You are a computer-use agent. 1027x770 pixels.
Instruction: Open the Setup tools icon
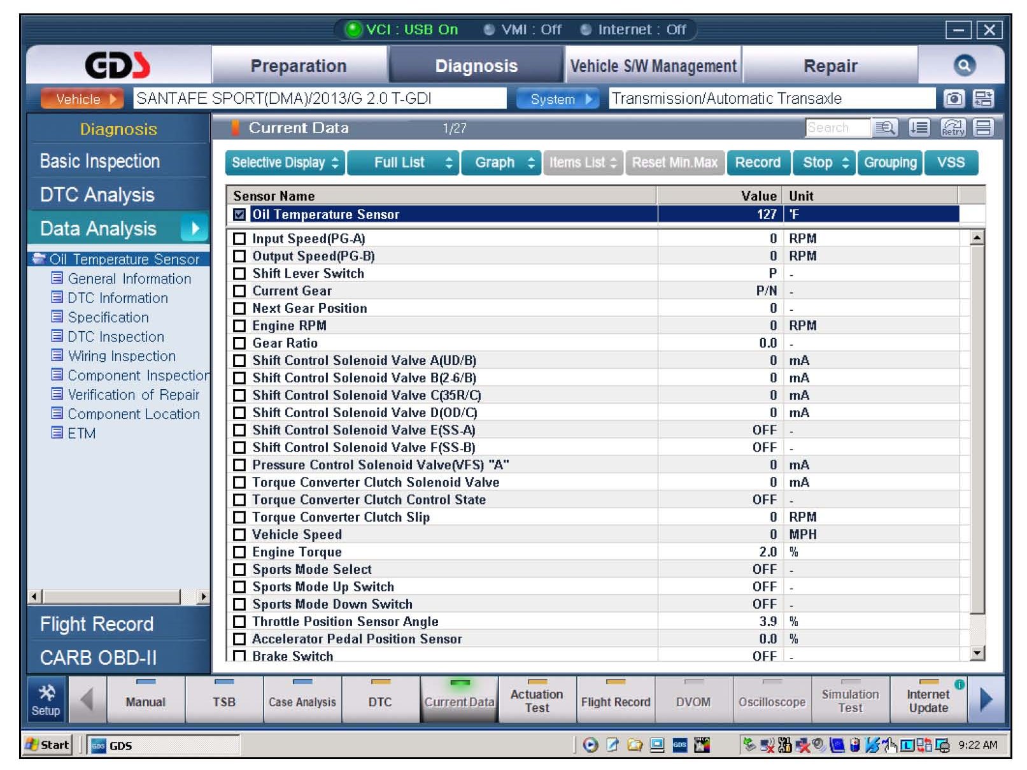pyautogui.click(x=46, y=700)
